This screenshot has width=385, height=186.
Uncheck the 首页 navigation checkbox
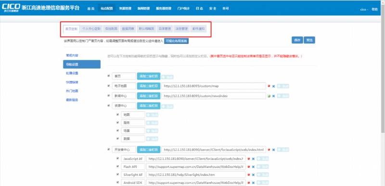(x=109, y=76)
